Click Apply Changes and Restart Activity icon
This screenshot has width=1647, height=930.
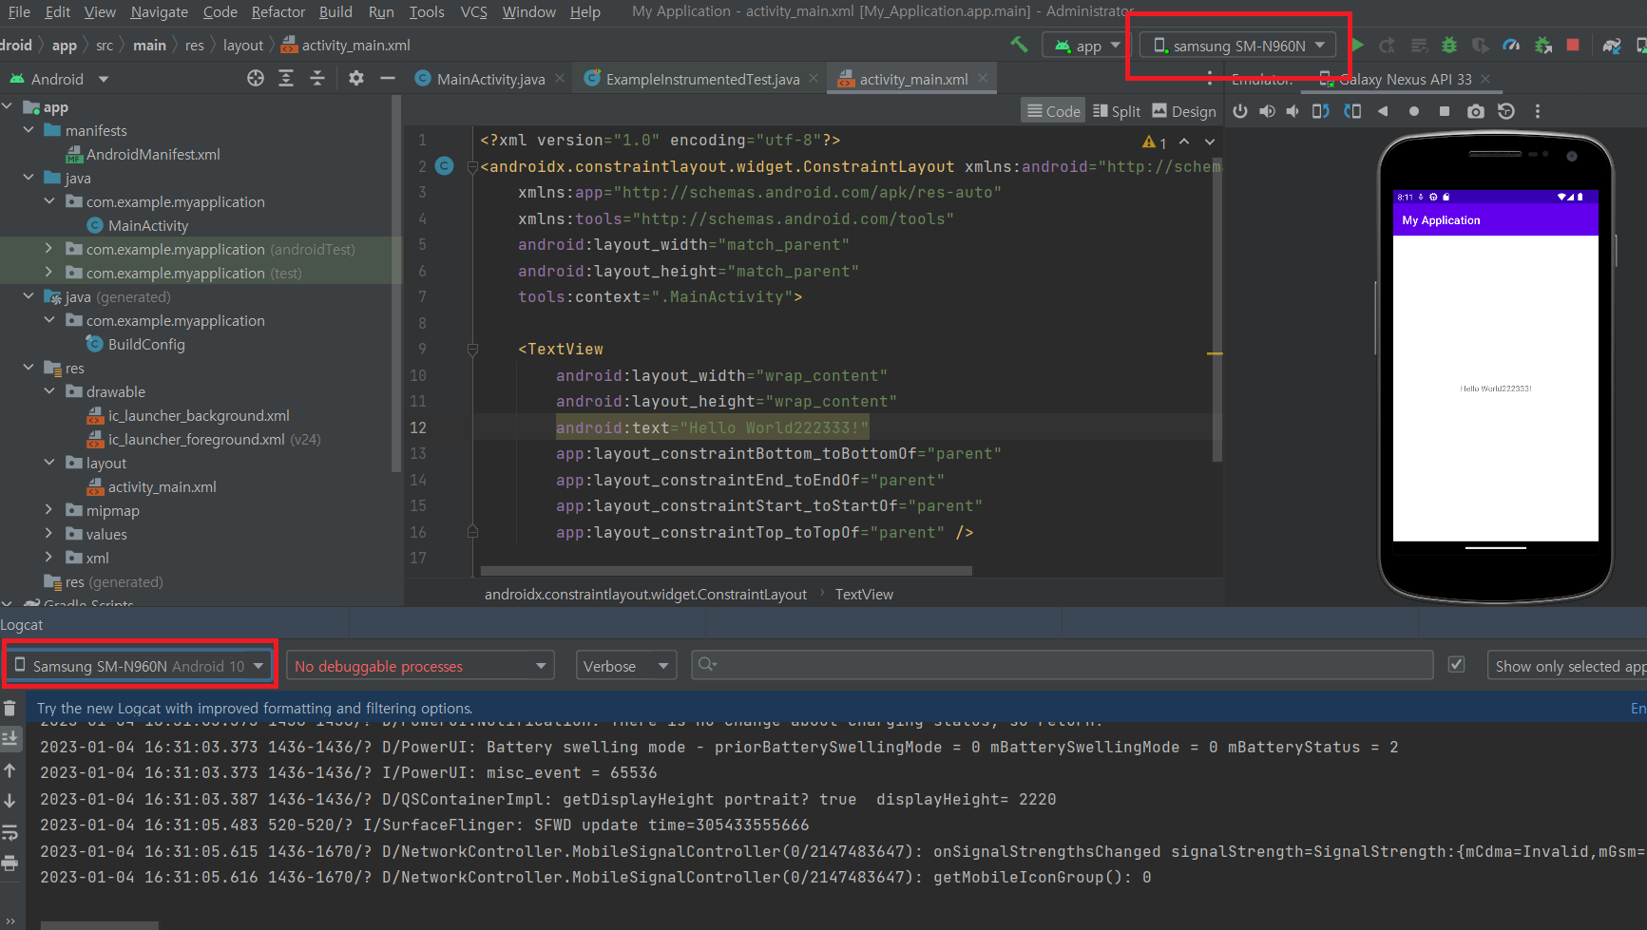1388,45
